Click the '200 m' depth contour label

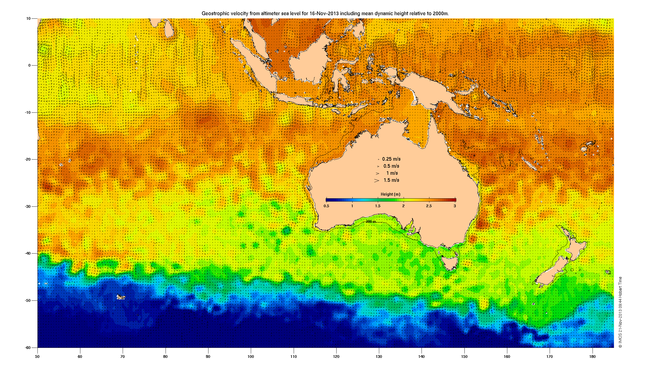tap(371, 222)
